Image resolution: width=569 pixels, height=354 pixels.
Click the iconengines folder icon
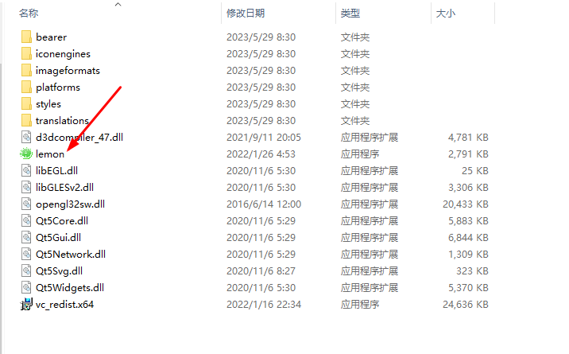click(26, 54)
